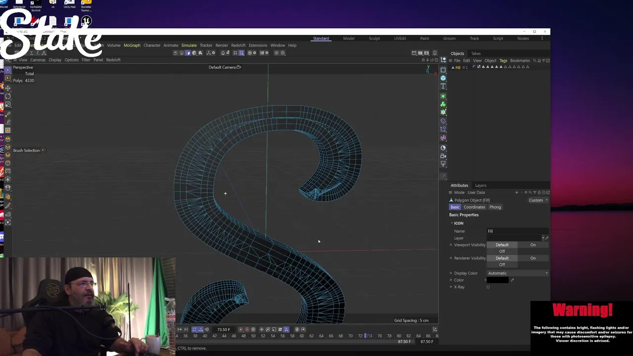Click the sky environment half-circle icon
This screenshot has width=633, height=356.
pyautogui.click(x=443, y=147)
